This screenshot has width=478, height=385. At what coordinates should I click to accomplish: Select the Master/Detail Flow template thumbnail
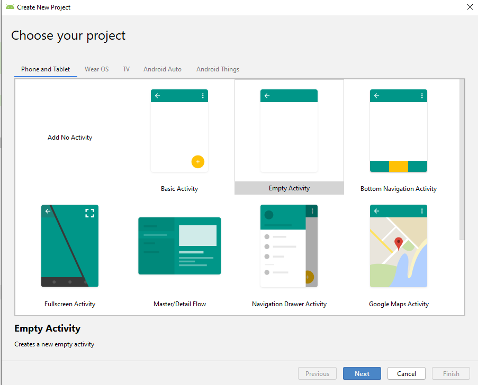[179, 246]
